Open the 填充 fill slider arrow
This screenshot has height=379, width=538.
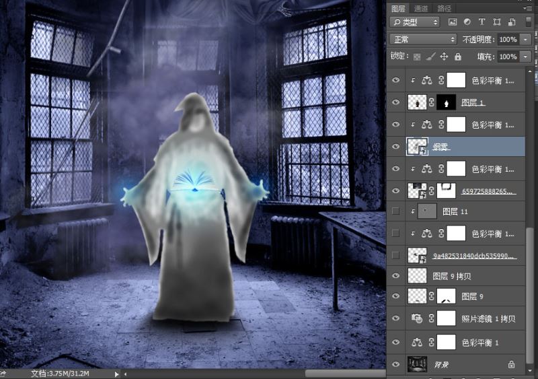525,57
